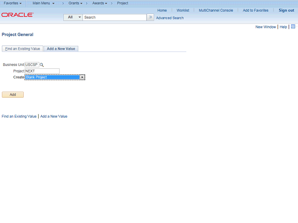The image size is (298, 223).
Task: Select the Add a New Value tab
Action: (61, 49)
